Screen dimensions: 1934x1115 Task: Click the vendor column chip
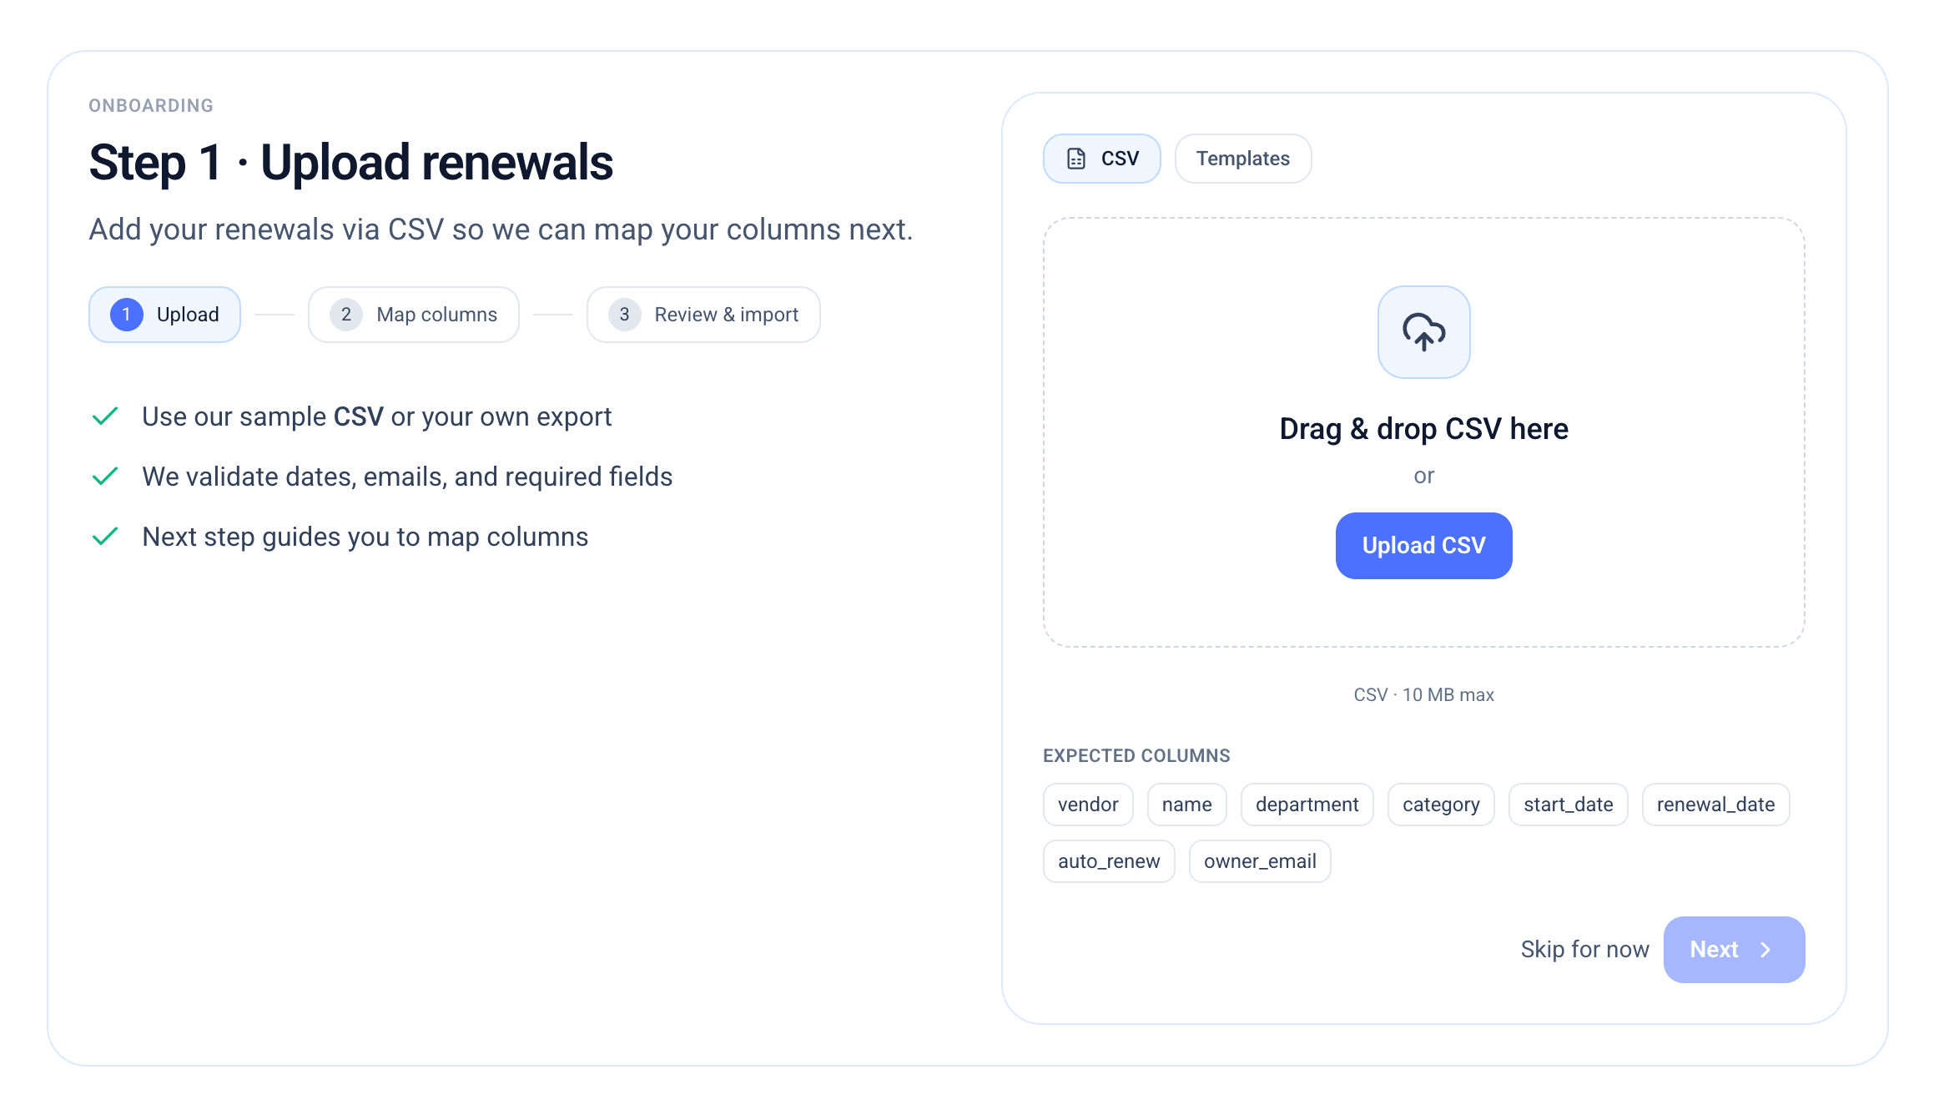(x=1087, y=805)
